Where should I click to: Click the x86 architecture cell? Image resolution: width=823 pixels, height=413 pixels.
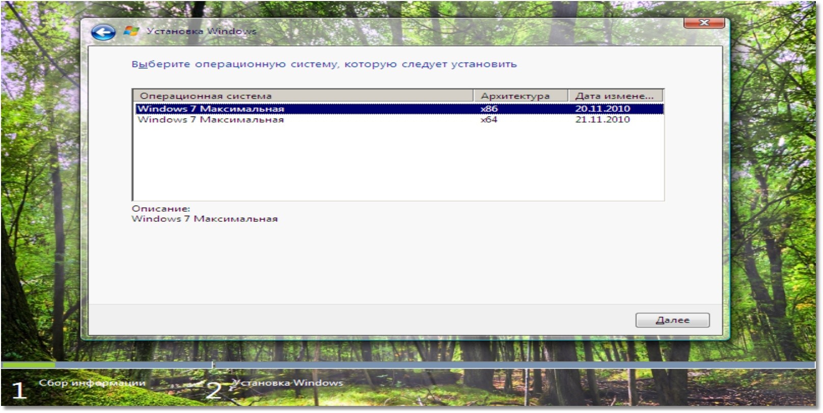[489, 109]
